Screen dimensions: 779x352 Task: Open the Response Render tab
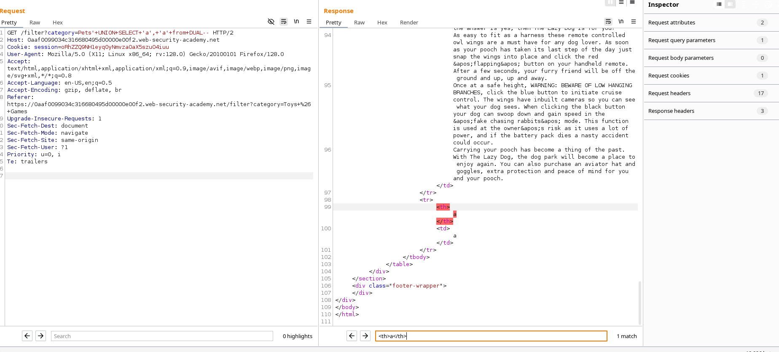tap(409, 22)
